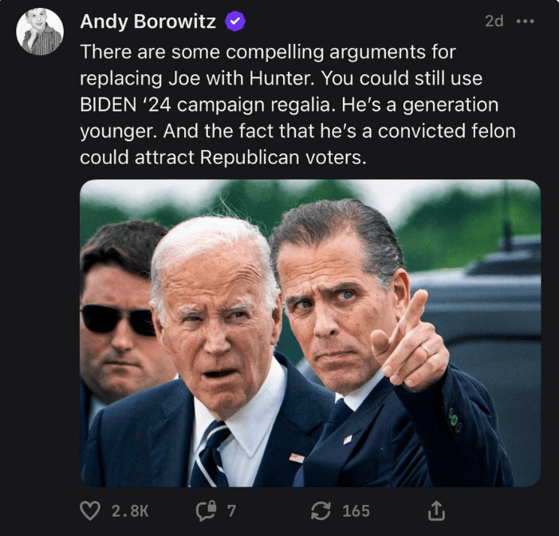View the 165 reposts count
The image size is (559, 536).
pyautogui.click(x=356, y=511)
